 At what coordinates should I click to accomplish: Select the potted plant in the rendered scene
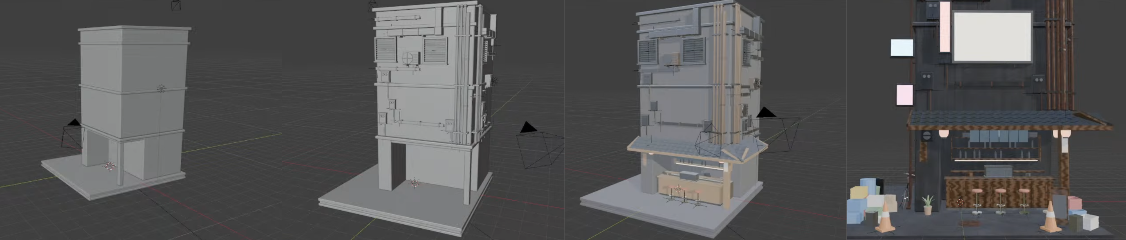click(927, 205)
